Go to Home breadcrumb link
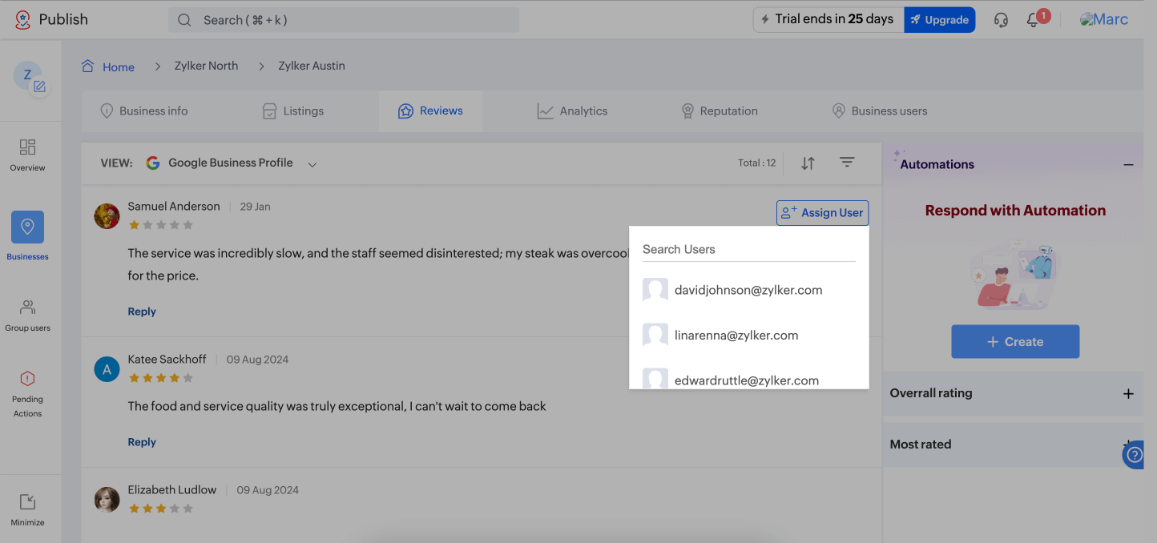Image resolution: width=1157 pixels, height=543 pixels. [119, 67]
